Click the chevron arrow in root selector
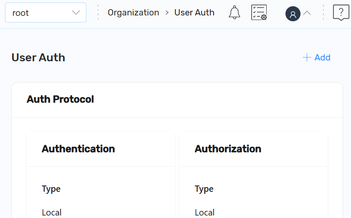 click(x=76, y=13)
